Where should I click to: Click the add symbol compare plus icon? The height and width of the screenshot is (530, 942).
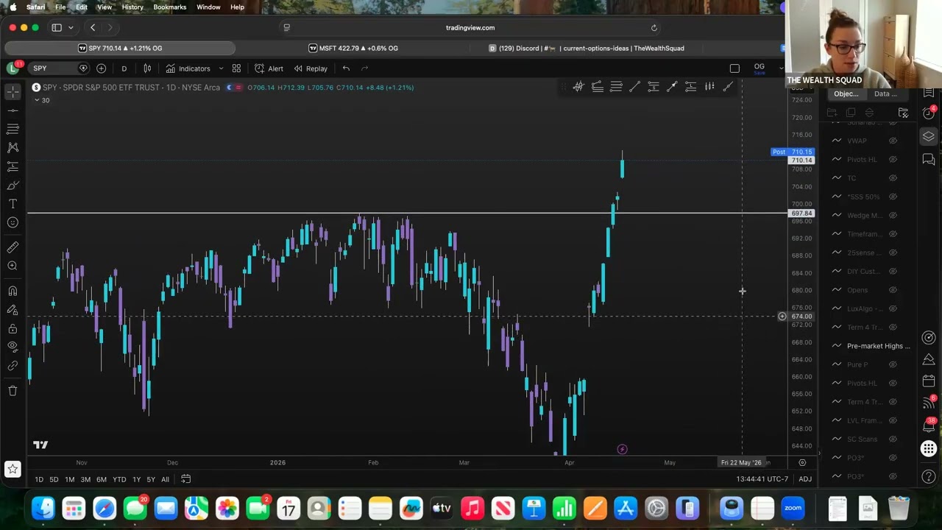pyautogui.click(x=101, y=68)
